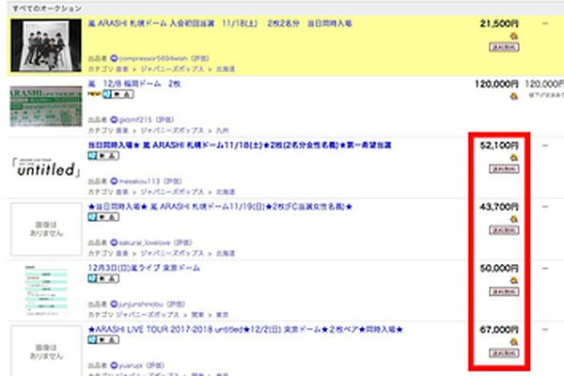Click round seller icon beside junjunshinobu
This screenshot has height=376, width=564.
114,304
